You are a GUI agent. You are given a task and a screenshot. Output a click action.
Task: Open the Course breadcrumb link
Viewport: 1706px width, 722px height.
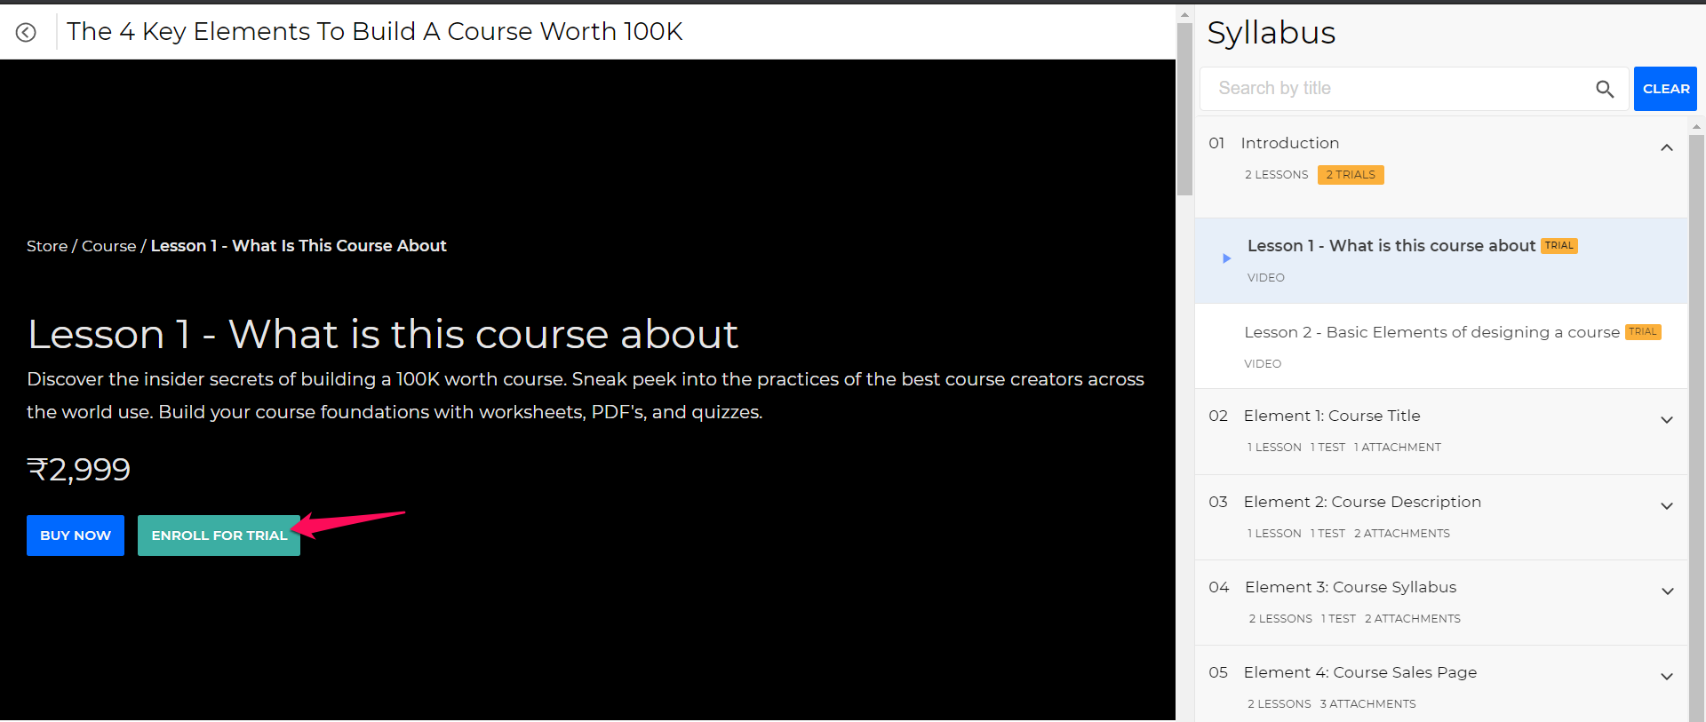click(x=108, y=246)
